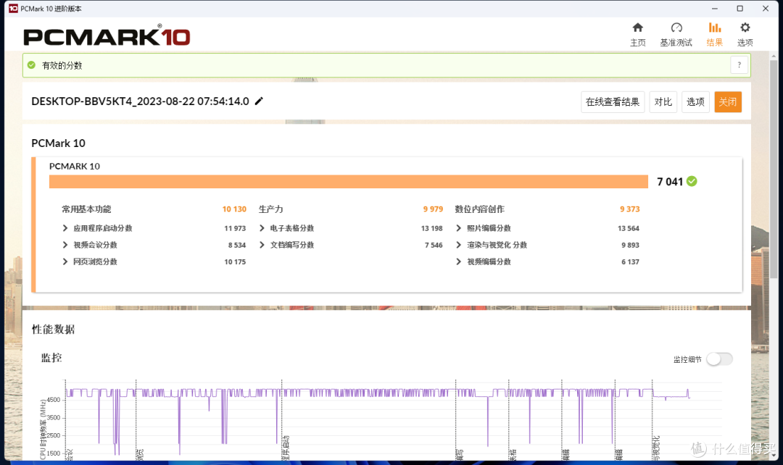The width and height of the screenshot is (783, 465).
Task: Click the value 9 893
Action: pyautogui.click(x=630, y=245)
